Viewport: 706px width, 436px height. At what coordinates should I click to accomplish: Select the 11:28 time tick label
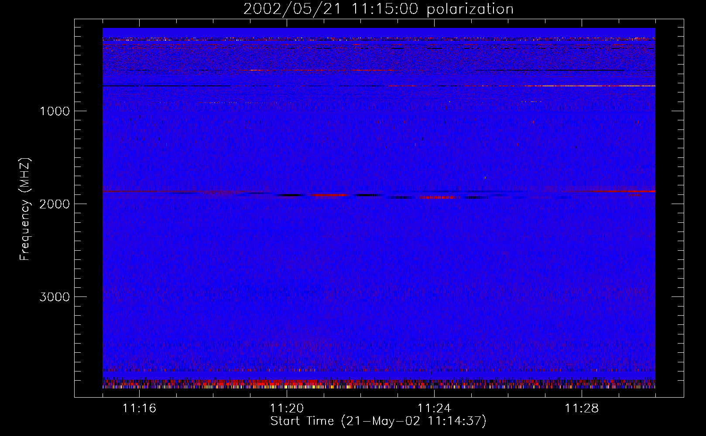click(582, 409)
